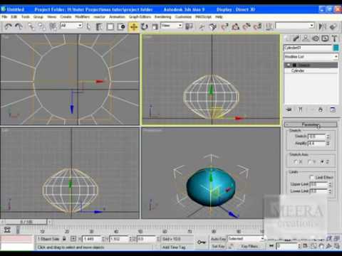
Task: Toggle the Selection Lock padlock
Action: point(64,239)
